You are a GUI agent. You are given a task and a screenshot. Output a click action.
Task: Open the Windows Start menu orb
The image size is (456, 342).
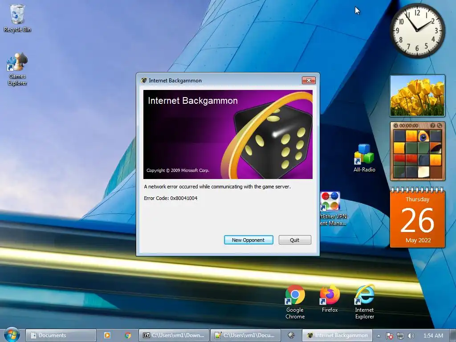tap(12, 335)
